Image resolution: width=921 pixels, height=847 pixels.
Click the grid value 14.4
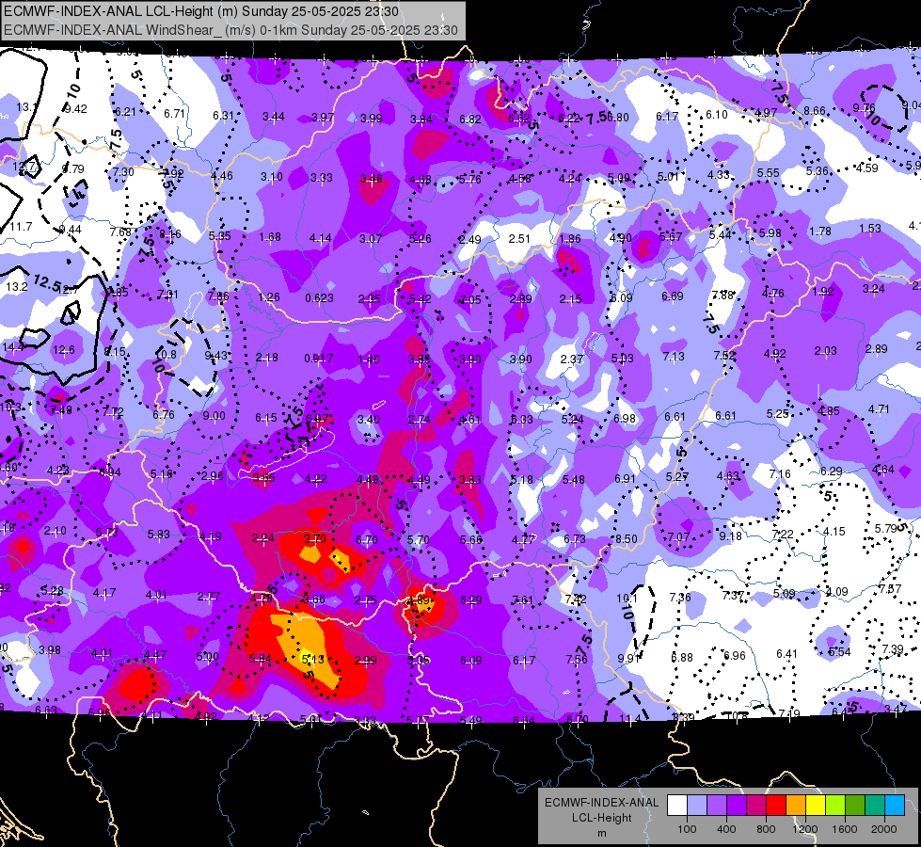click(12, 346)
